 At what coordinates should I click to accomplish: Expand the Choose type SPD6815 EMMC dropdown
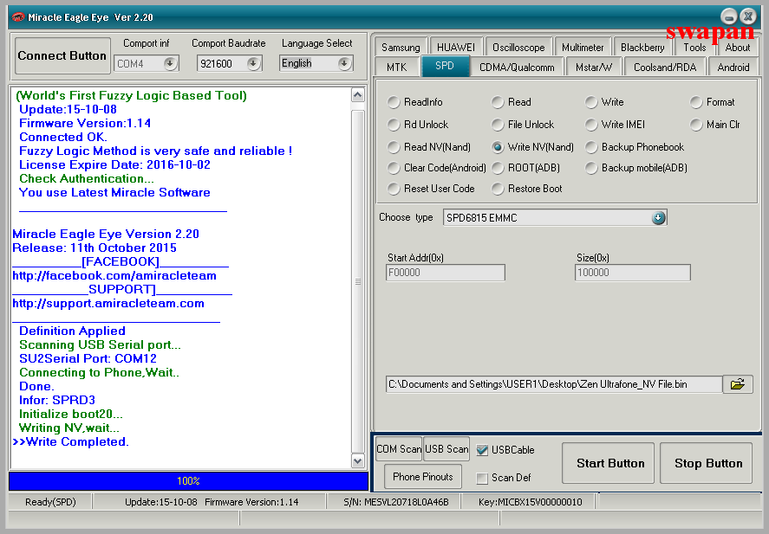pyautogui.click(x=658, y=218)
